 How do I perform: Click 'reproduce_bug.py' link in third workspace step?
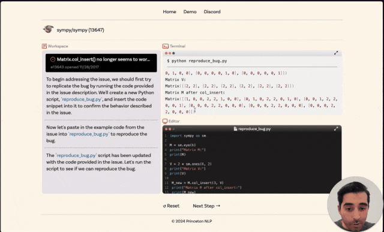pos(76,155)
